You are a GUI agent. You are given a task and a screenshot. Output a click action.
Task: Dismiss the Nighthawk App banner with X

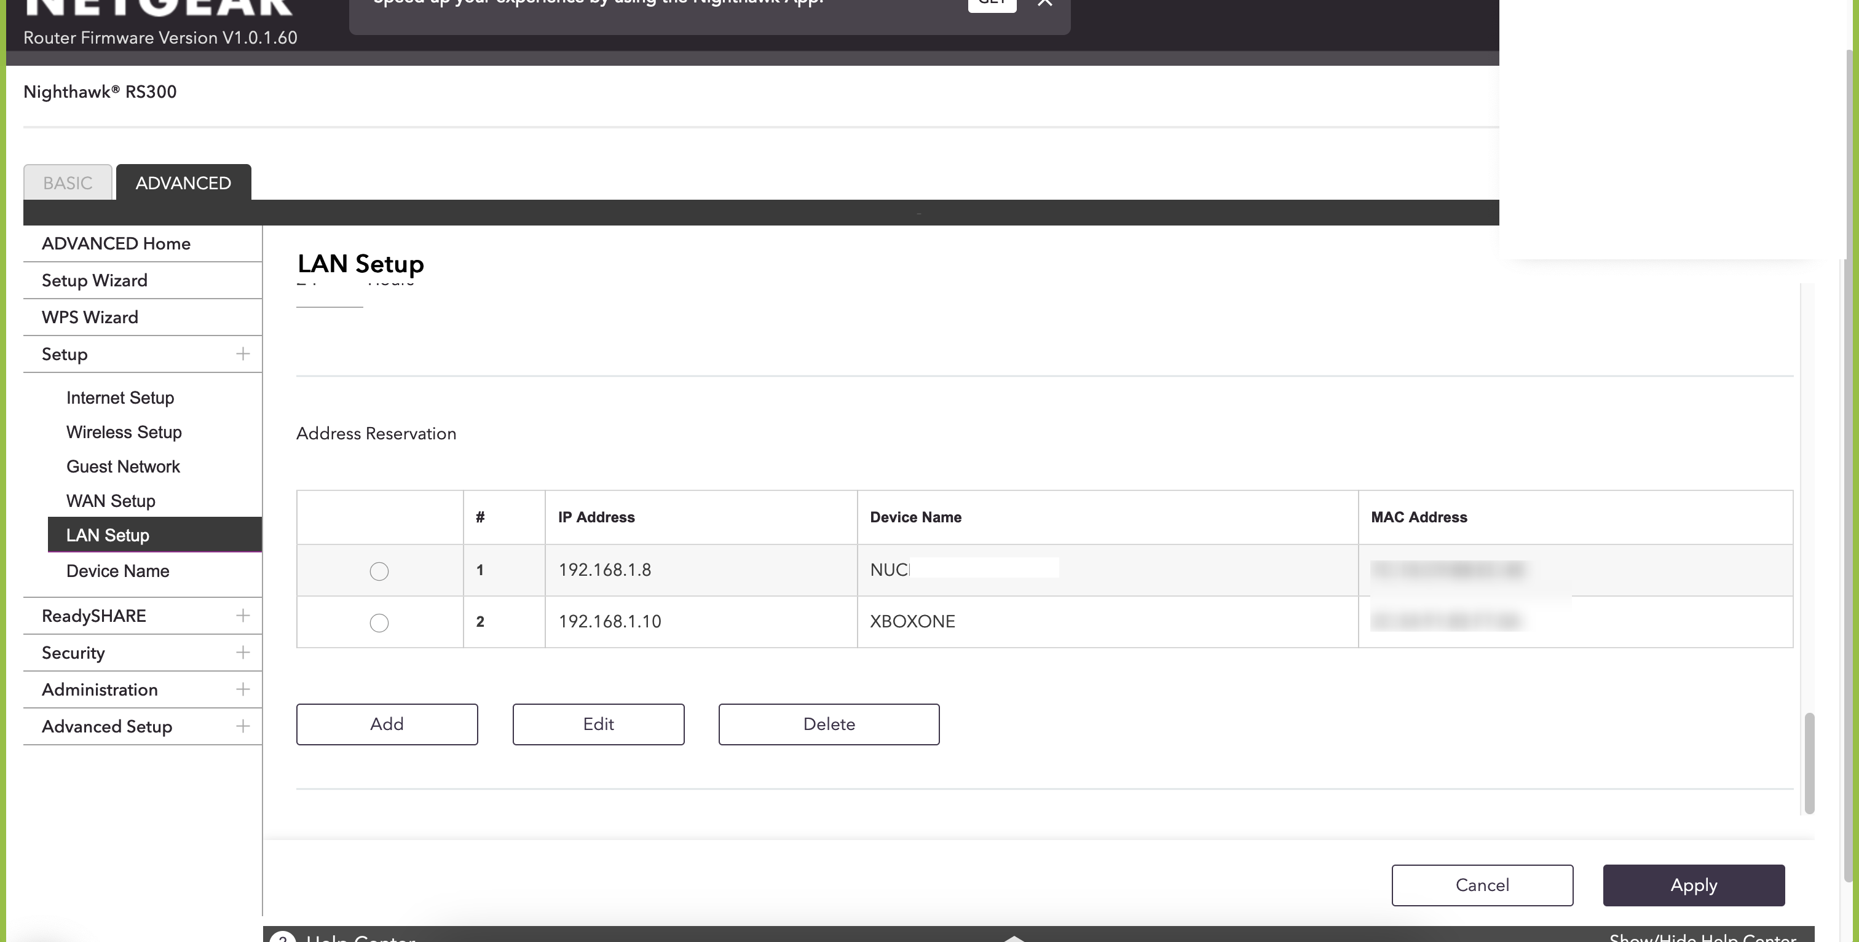(1044, 3)
